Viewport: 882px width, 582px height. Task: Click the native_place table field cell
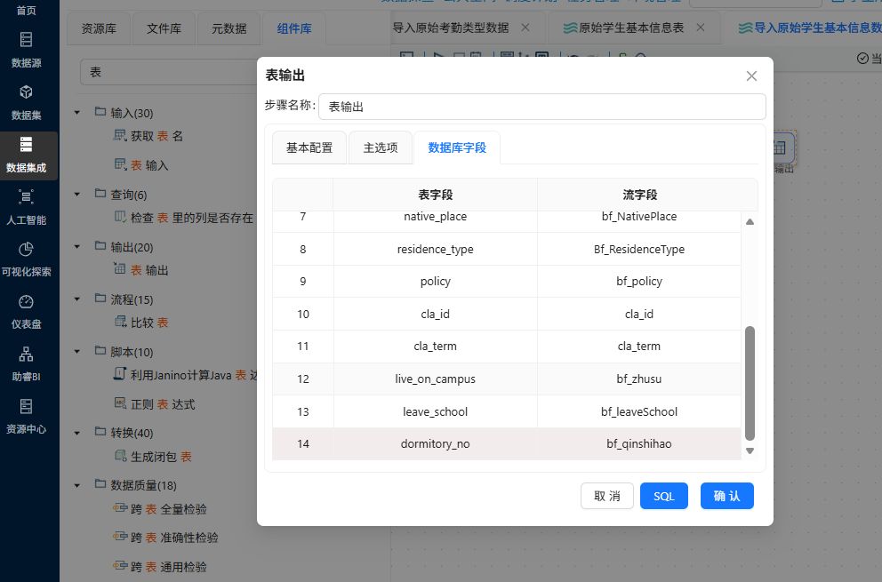pos(436,217)
